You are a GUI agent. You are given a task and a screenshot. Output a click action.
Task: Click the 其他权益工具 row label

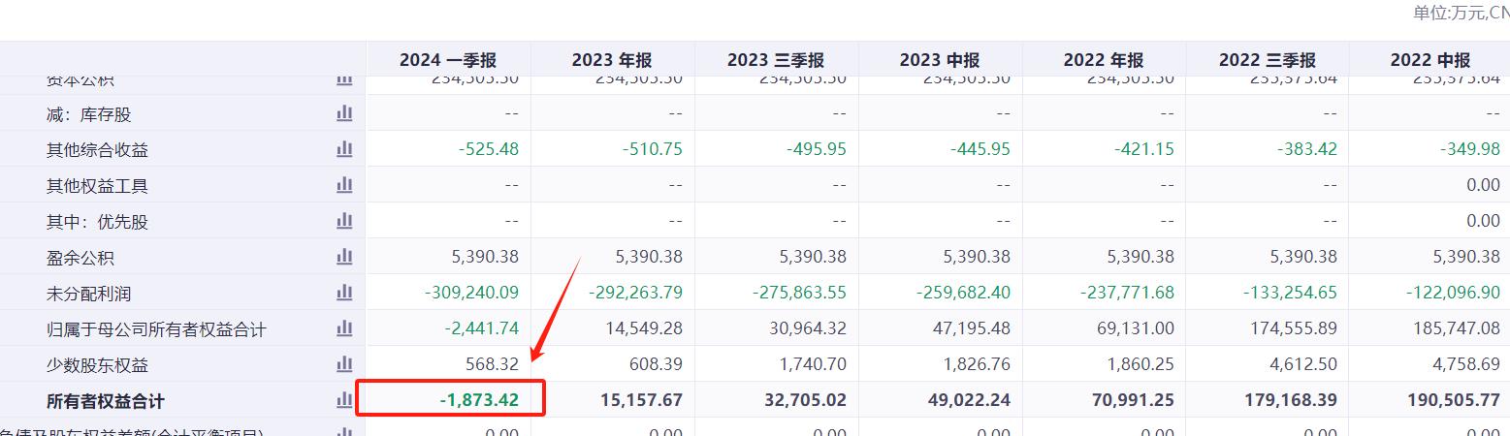[97, 186]
